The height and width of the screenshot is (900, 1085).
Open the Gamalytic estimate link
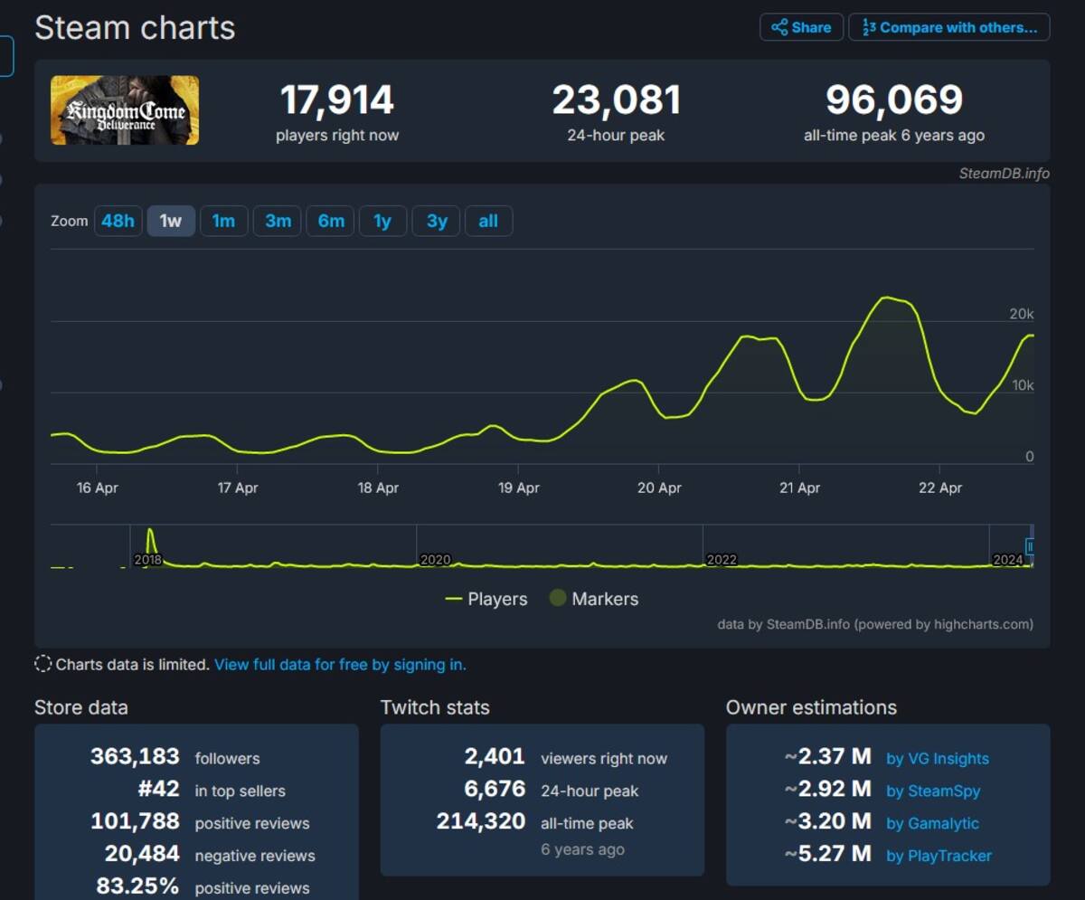(932, 823)
